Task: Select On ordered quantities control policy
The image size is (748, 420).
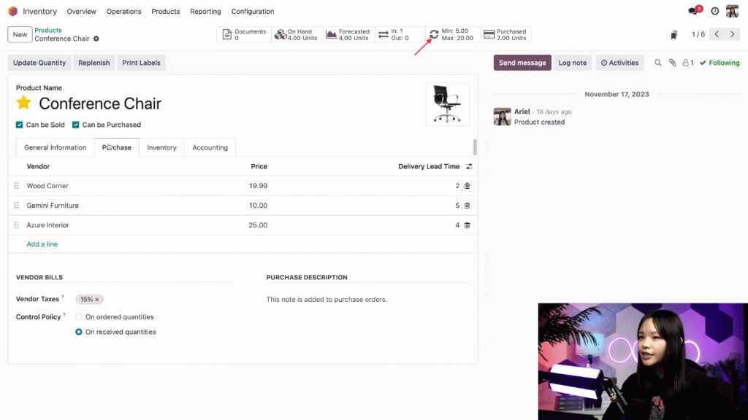Action: coord(79,316)
